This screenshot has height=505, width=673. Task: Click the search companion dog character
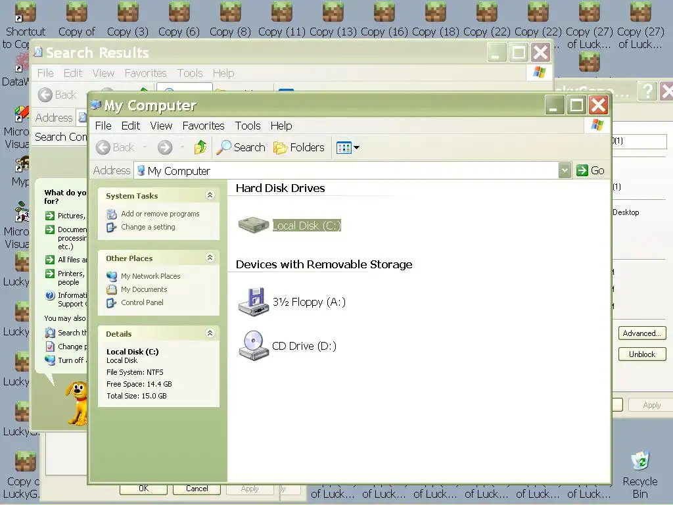coord(78,404)
